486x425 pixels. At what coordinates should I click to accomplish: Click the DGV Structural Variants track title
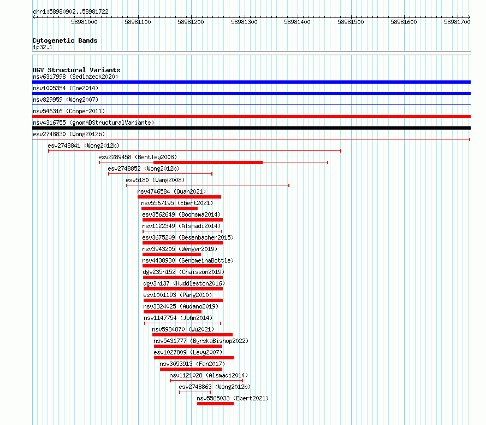[x=76, y=70]
